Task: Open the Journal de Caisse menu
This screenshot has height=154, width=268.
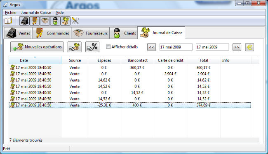Action: coord(36,13)
